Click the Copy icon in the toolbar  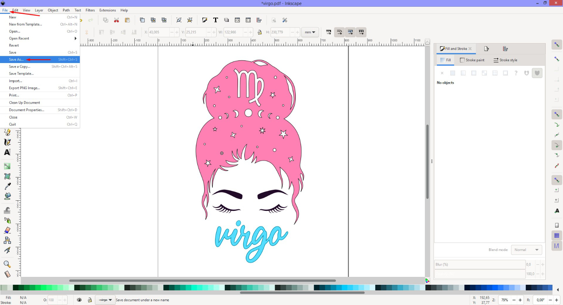pyautogui.click(x=105, y=20)
